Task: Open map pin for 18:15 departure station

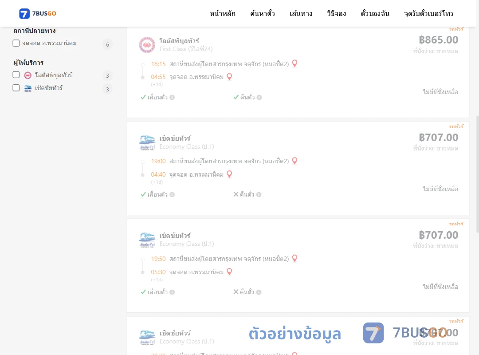Action: point(295,63)
